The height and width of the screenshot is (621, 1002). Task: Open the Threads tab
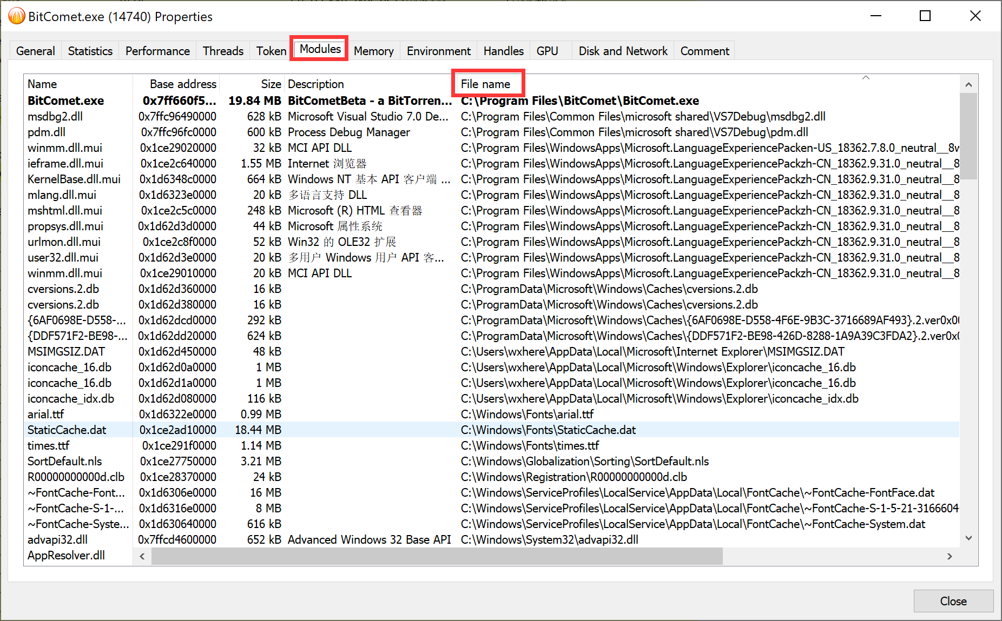tap(223, 51)
